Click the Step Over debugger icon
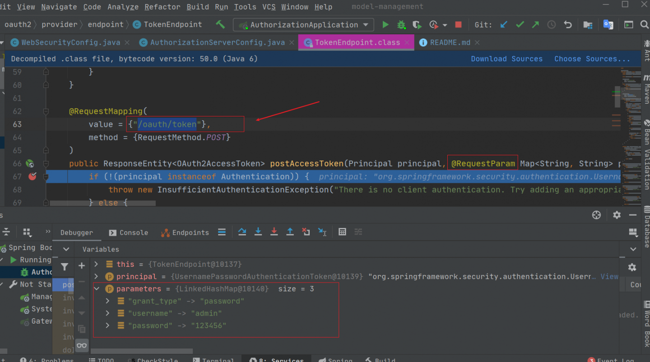The height and width of the screenshot is (362, 650). 242,232
